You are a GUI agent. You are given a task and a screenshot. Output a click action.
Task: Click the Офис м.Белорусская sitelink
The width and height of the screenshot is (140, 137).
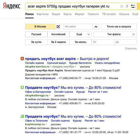click(38, 92)
